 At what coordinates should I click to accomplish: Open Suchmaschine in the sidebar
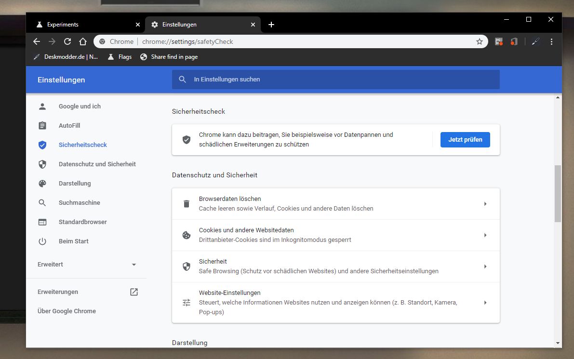(79, 203)
